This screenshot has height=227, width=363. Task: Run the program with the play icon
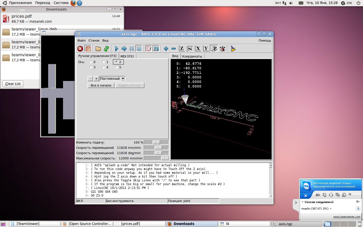[116, 49]
